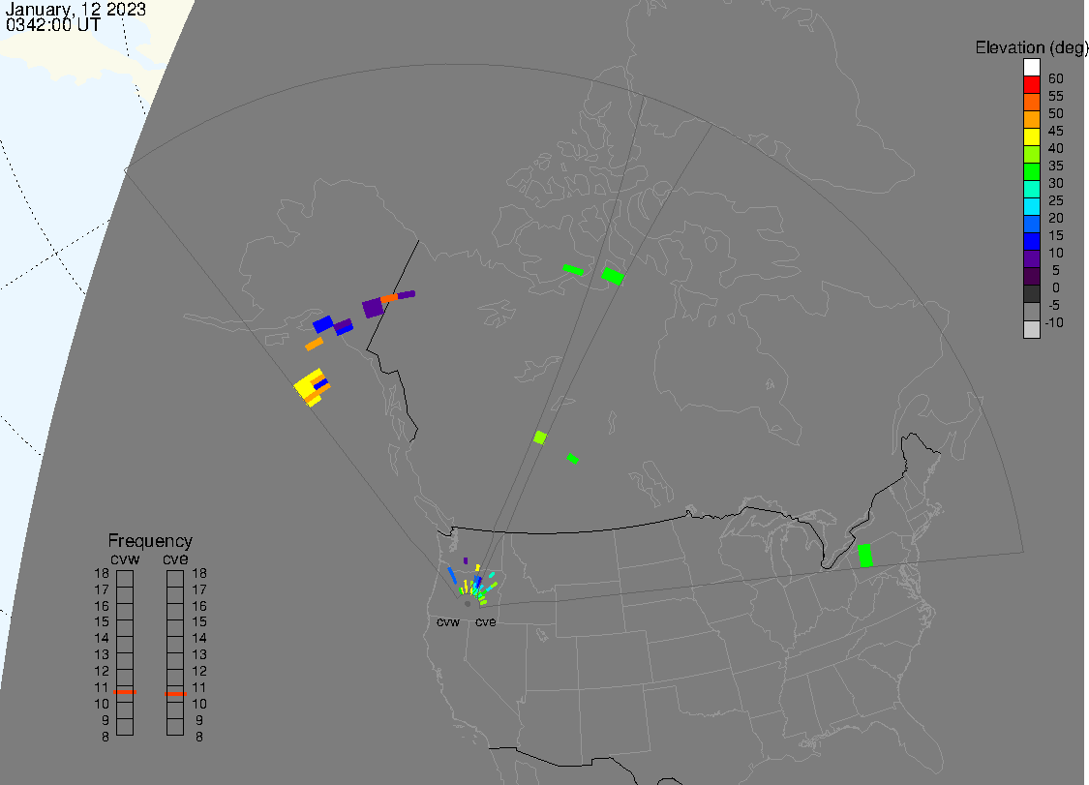Image resolution: width=1089 pixels, height=785 pixels.
Task: Click the 'Frequency' panel heading
Action: coord(150,540)
